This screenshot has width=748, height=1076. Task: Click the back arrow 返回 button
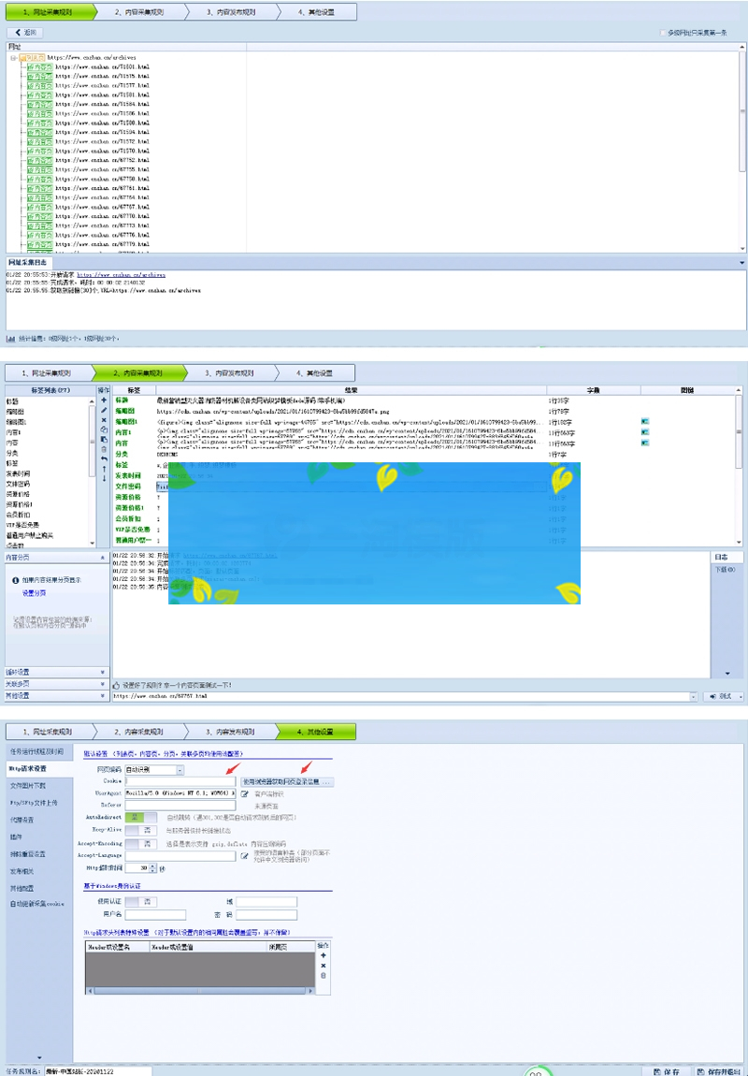pyautogui.click(x=25, y=32)
